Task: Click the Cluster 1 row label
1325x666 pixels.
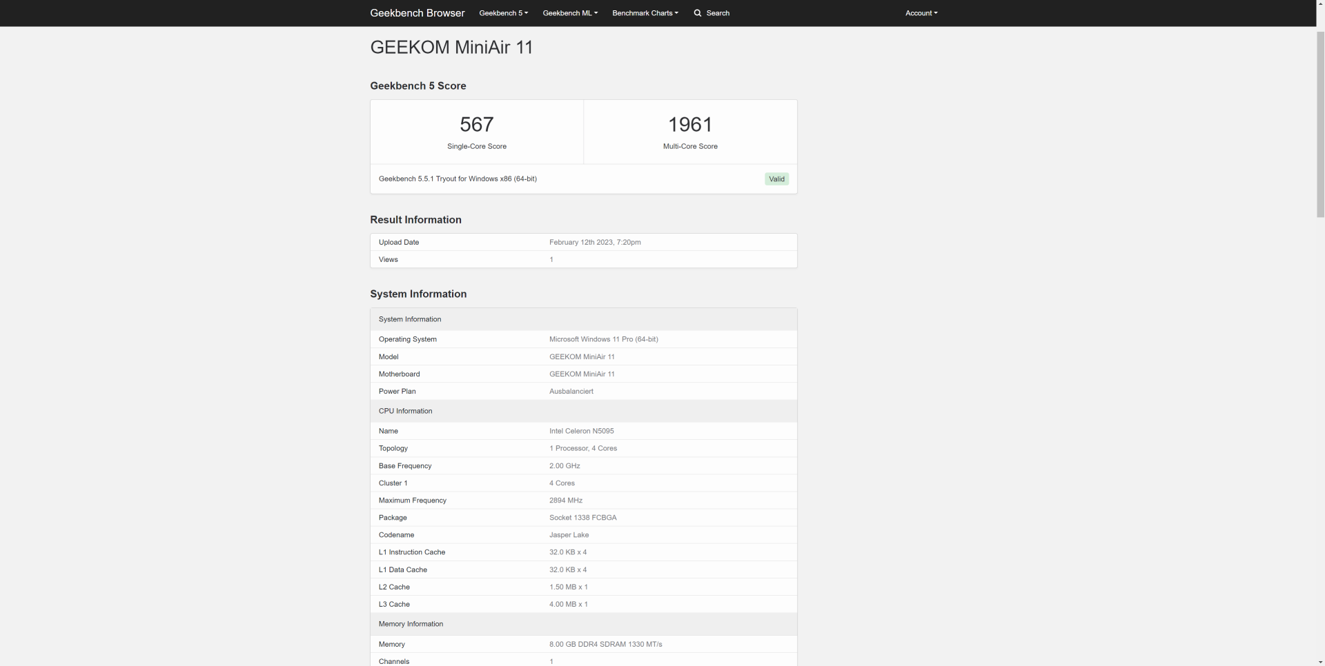Action: [x=393, y=483]
